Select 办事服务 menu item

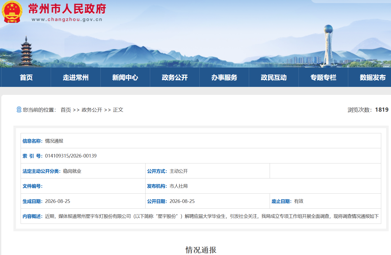(x=224, y=77)
